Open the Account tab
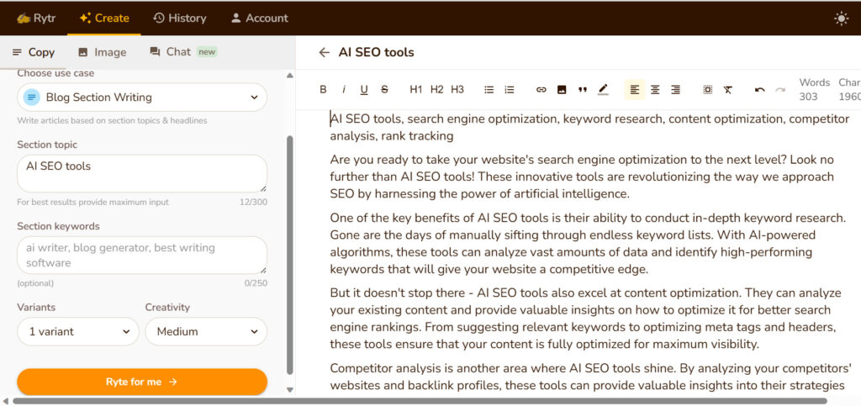 click(259, 18)
